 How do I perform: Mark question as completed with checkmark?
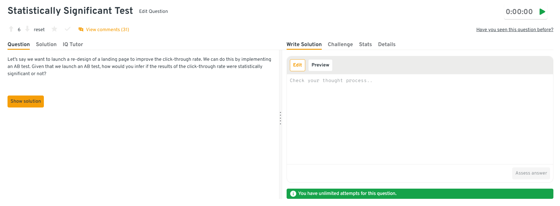click(x=68, y=29)
